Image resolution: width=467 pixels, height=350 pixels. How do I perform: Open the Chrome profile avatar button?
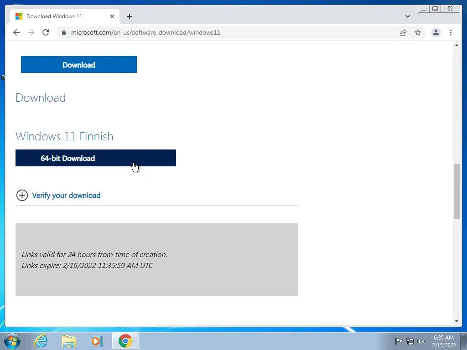[436, 32]
